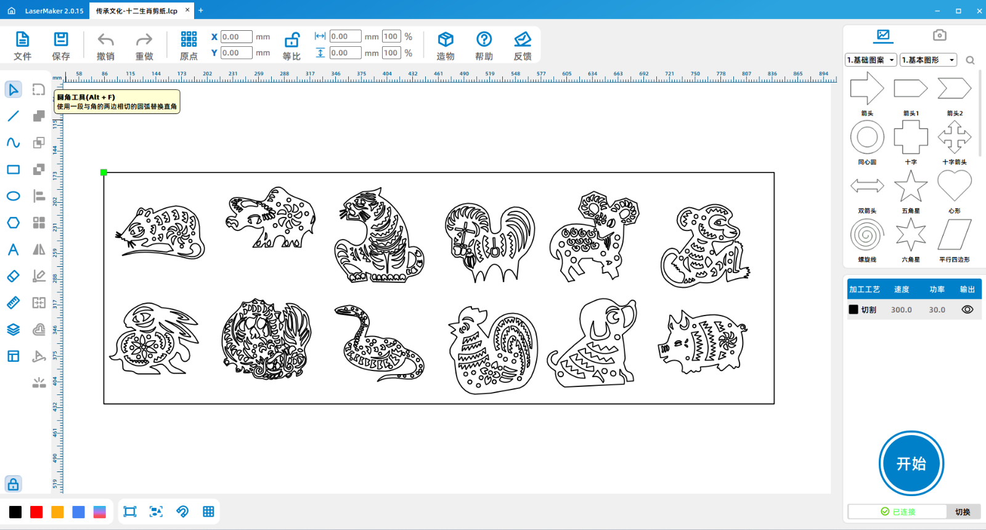The image size is (986, 530).
Task: Open the camera panel icon
Action: 939,35
